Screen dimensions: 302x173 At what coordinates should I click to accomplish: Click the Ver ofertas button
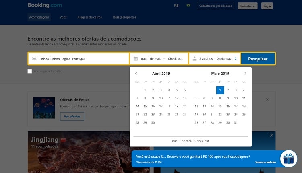coord(72,116)
